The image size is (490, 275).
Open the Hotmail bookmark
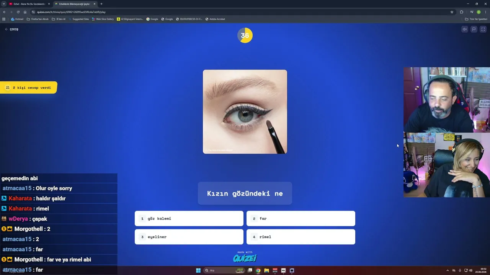(17, 19)
